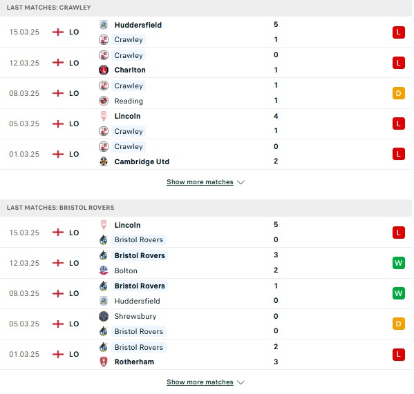Click the orange D badge for Crawley vs Reading
The height and width of the screenshot is (394, 414).
coord(398,93)
